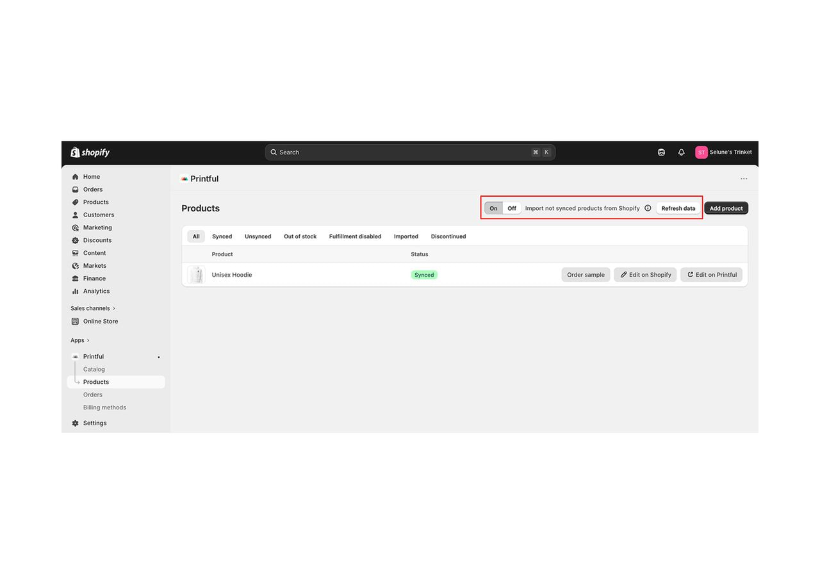Image resolution: width=820 pixels, height=574 pixels.
Task: Click the Customers person icon
Action: [x=76, y=215]
